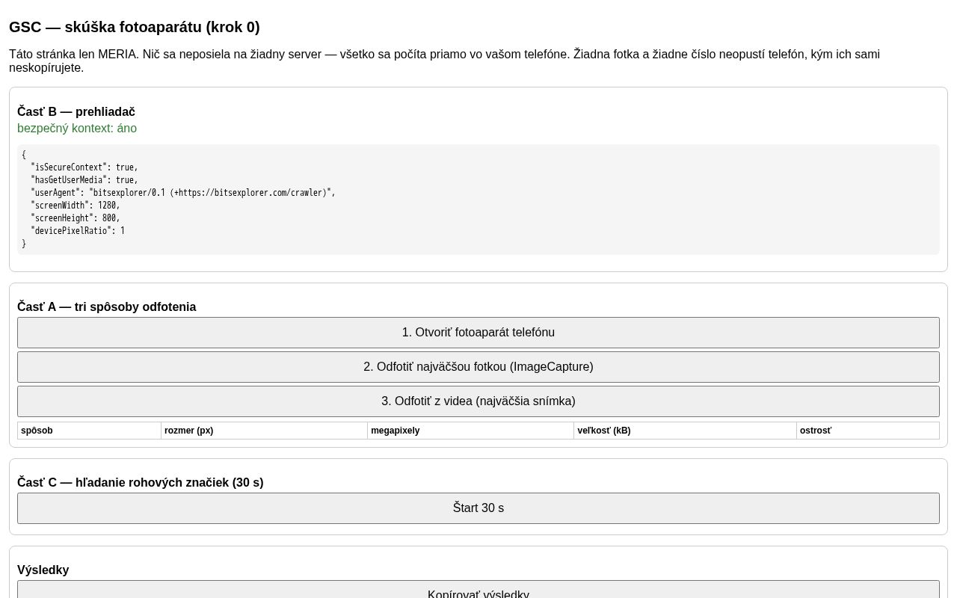The height and width of the screenshot is (598, 957).
Task: Click the 'Časť B — prehliadač' heading
Action: click(x=76, y=112)
